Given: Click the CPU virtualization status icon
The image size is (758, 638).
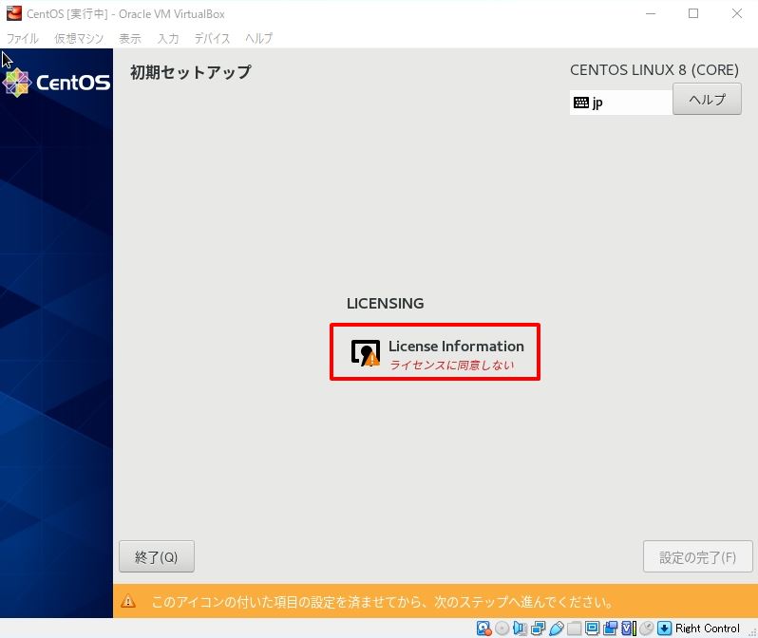Looking at the screenshot, I should tap(629, 628).
